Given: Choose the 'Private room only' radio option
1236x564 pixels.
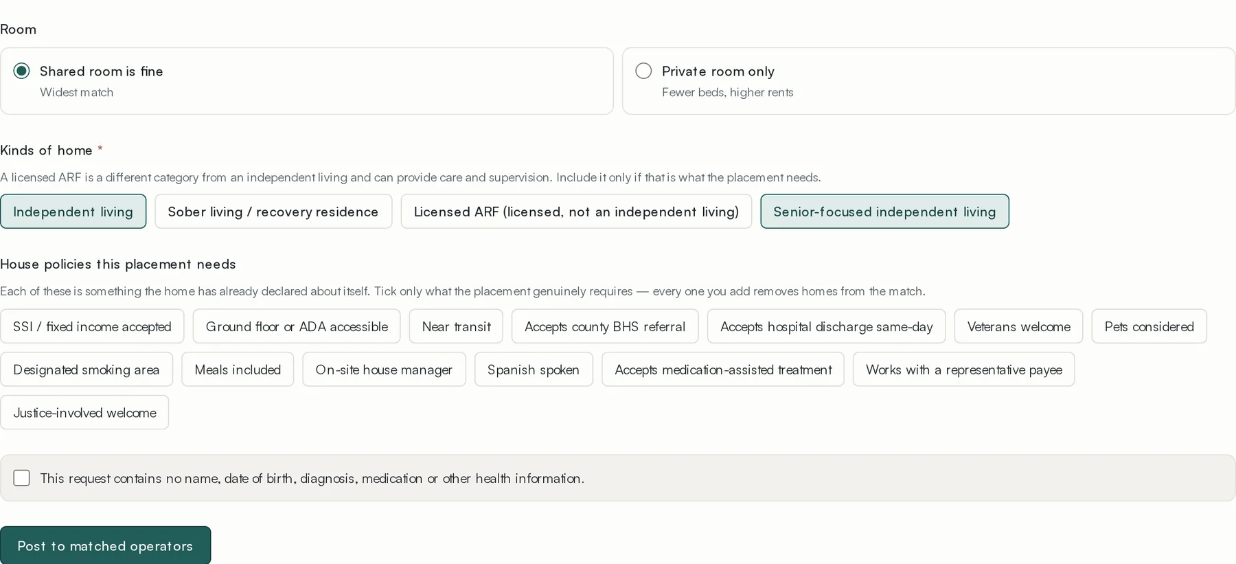Looking at the screenshot, I should point(928,81).
